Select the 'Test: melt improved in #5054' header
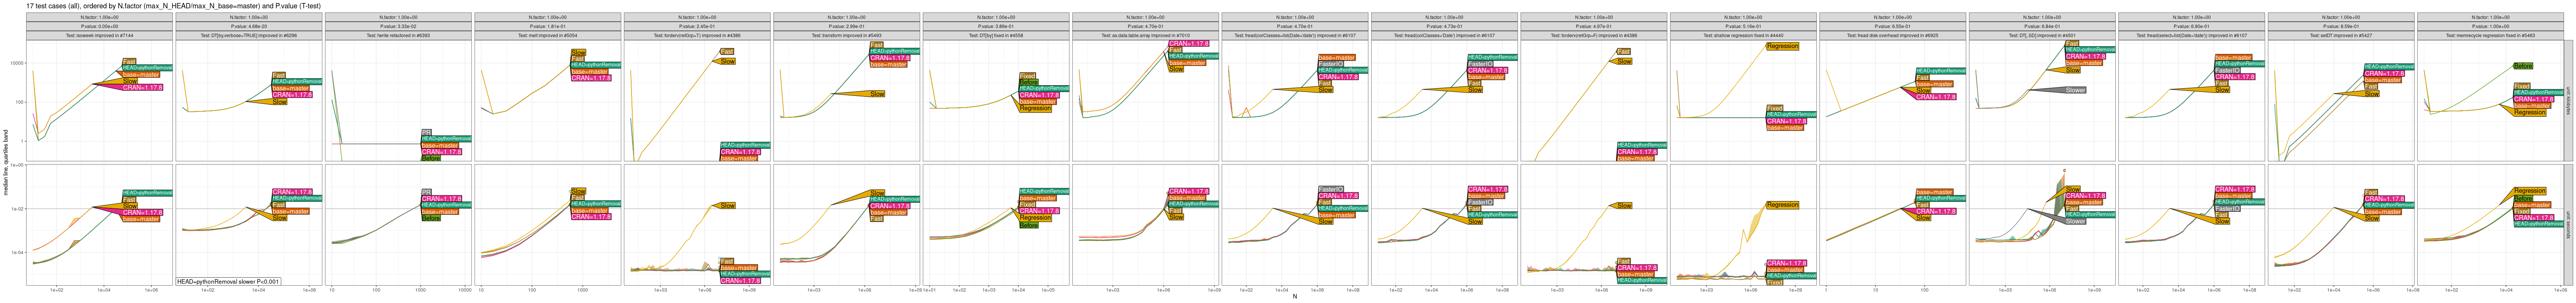Screen dimensions: 2576x303 click(547, 35)
